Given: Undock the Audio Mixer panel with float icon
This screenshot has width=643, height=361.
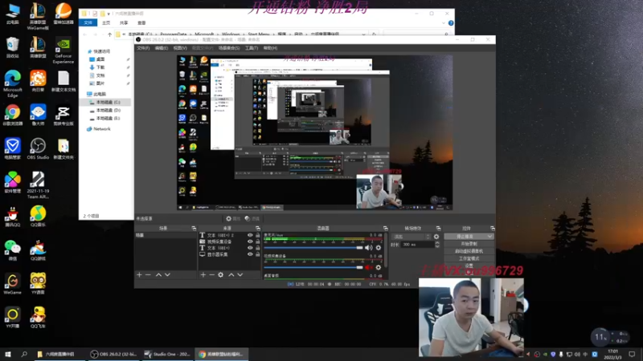Looking at the screenshot, I should (x=386, y=228).
